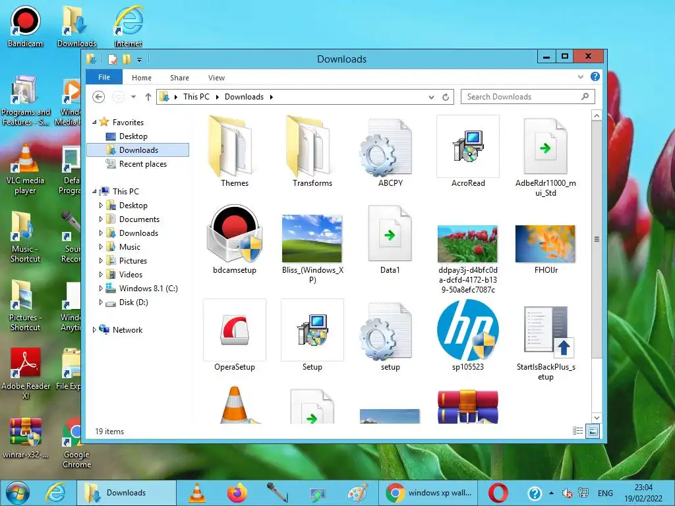Image resolution: width=675 pixels, height=506 pixels.
Task: Go back with the Back arrow
Action: click(99, 97)
